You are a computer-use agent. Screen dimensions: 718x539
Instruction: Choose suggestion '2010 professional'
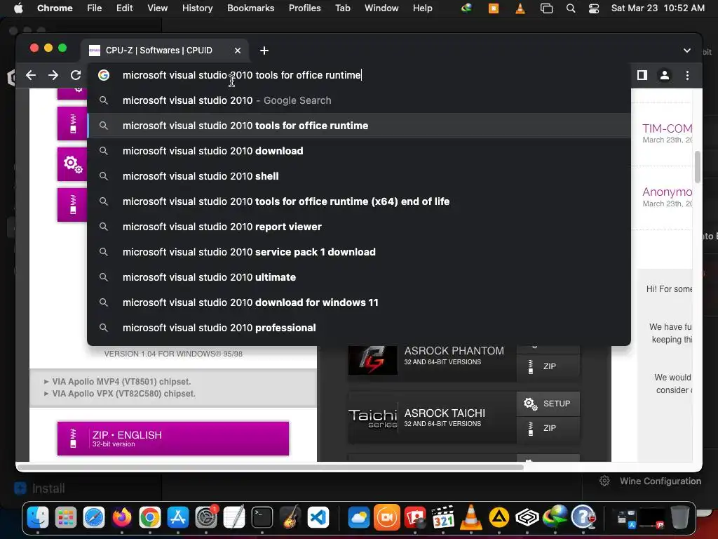359,327
